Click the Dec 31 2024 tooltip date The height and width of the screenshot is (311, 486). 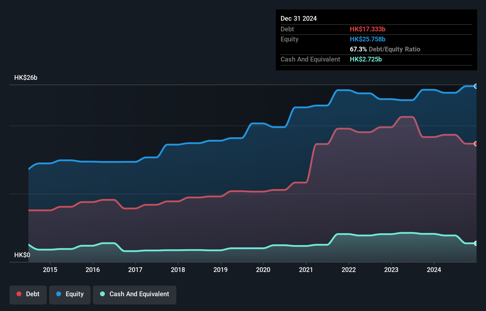click(299, 18)
